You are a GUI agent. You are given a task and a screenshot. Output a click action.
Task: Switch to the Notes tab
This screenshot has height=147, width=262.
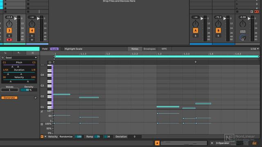point(135,49)
